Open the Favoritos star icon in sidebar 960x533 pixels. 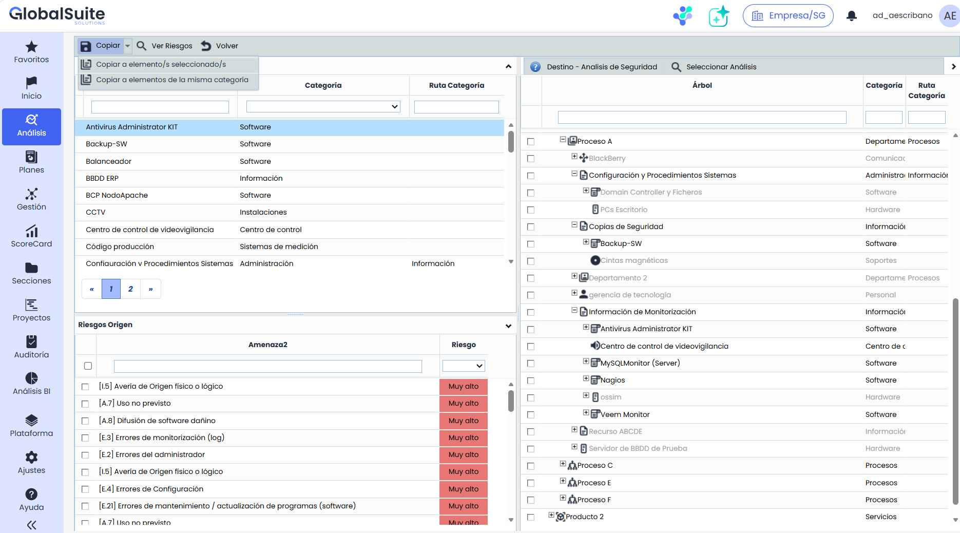pyautogui.click(x=31, y=47)
